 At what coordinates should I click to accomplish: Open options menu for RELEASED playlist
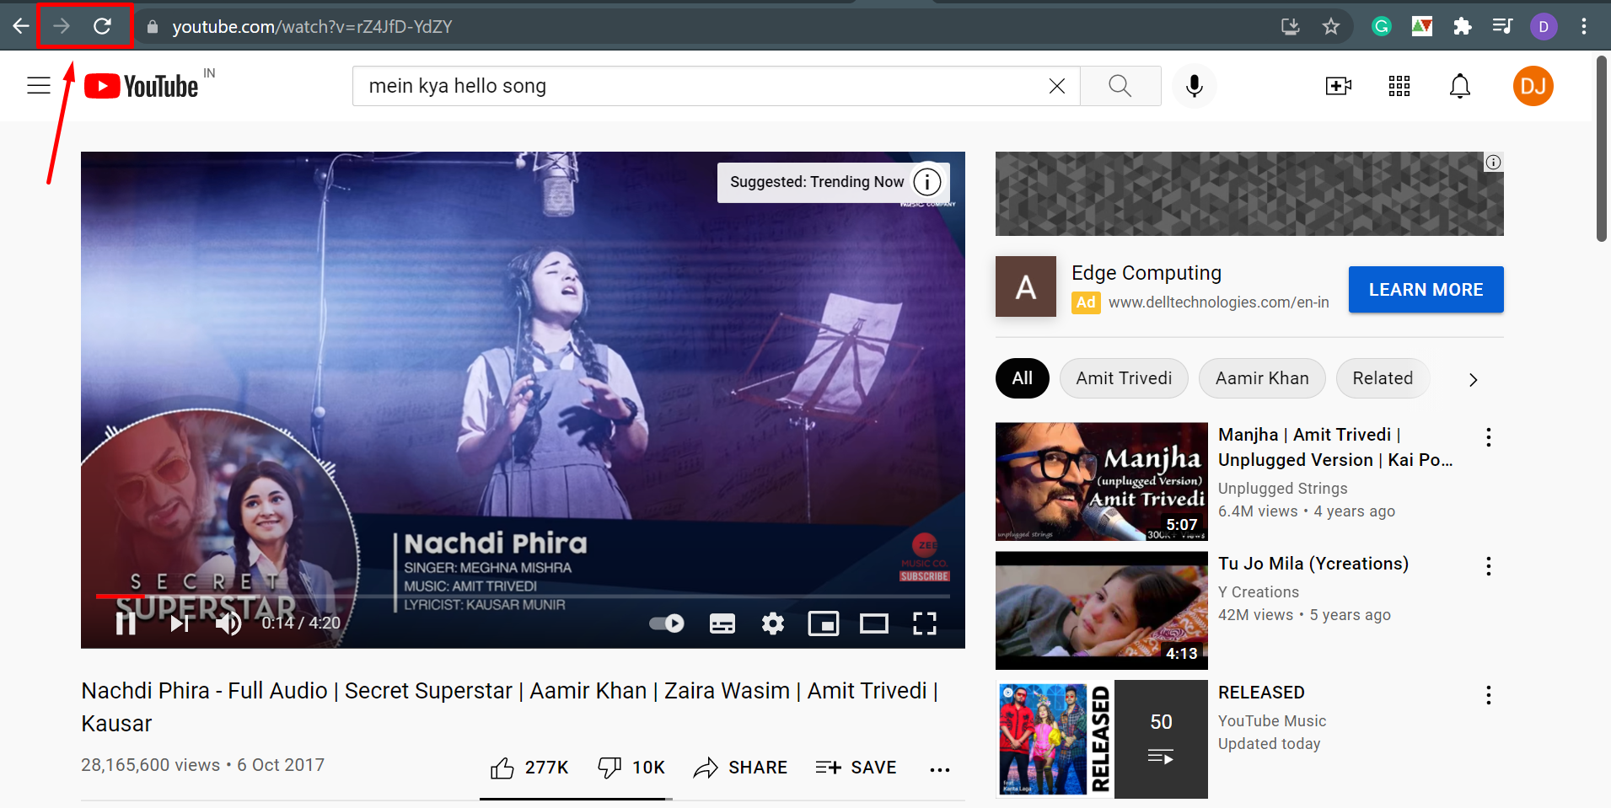1489,695
